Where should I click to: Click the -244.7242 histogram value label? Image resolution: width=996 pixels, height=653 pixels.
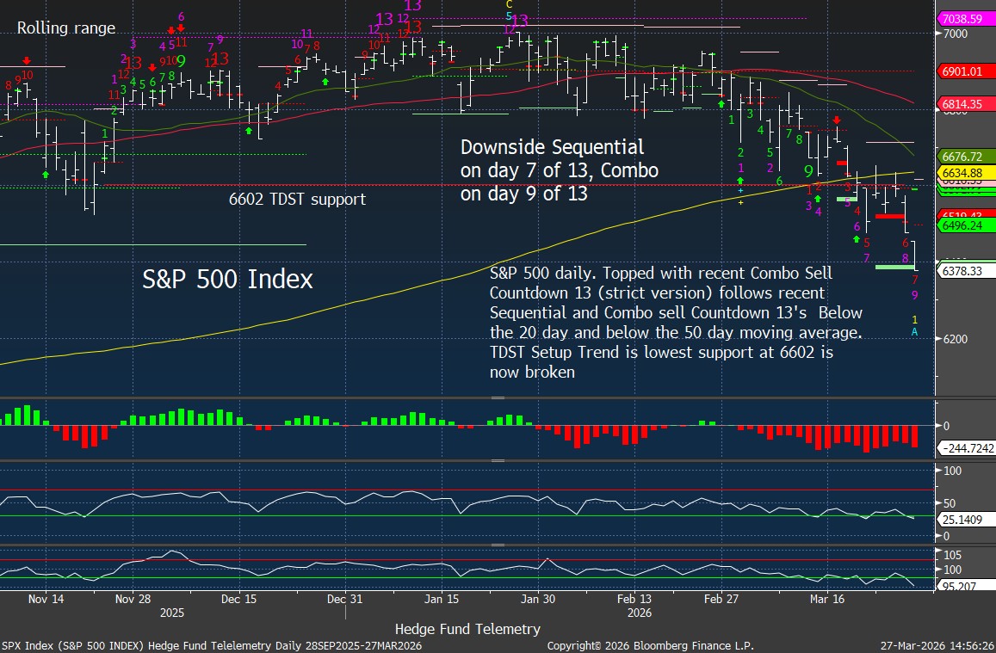tap(964, 448)
